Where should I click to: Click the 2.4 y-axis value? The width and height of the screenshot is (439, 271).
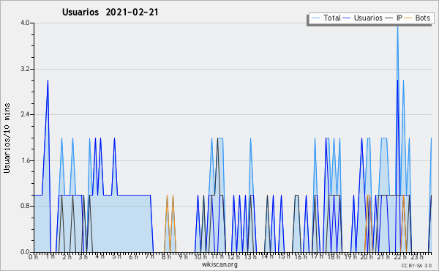25,114
